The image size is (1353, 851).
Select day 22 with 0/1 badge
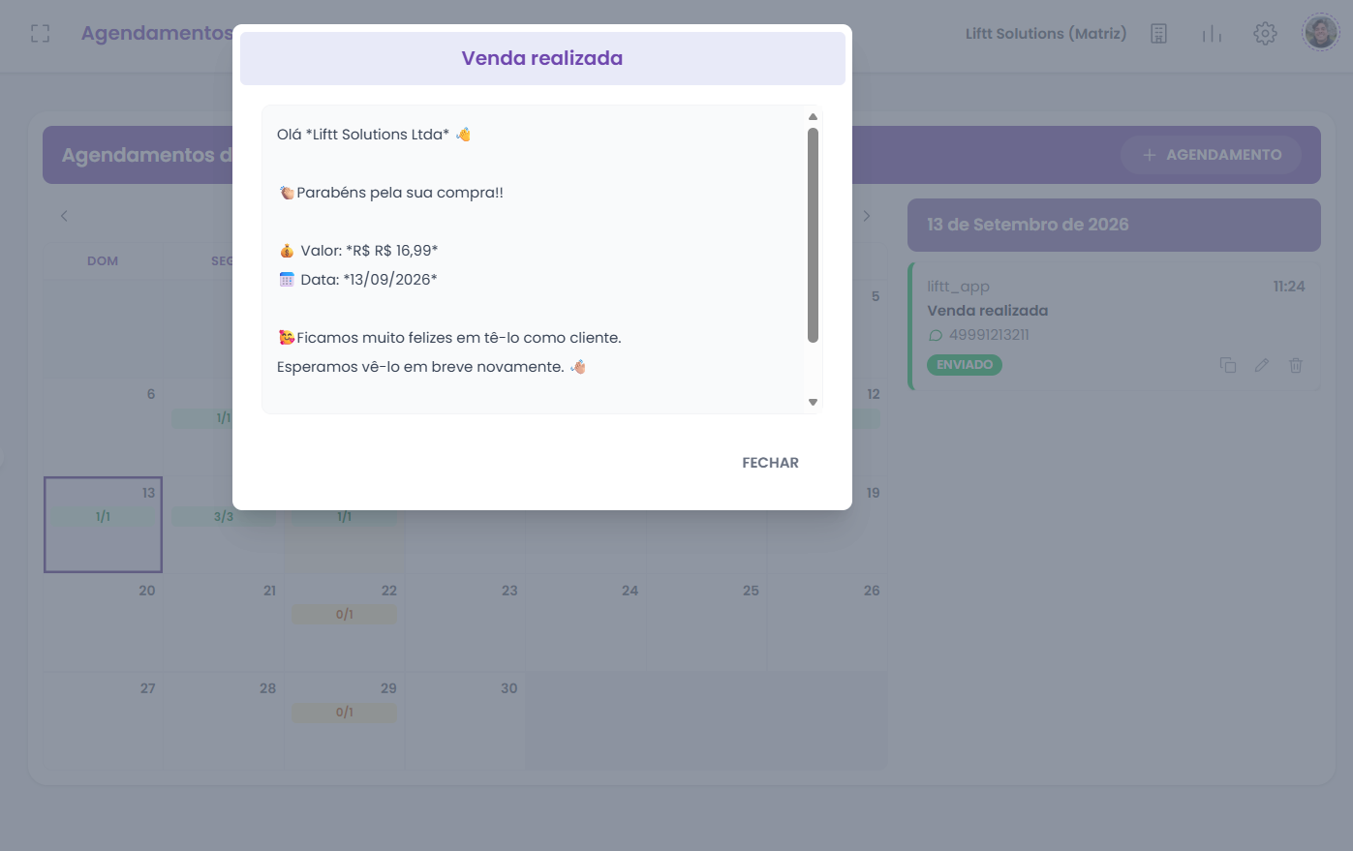click(345, 623)
